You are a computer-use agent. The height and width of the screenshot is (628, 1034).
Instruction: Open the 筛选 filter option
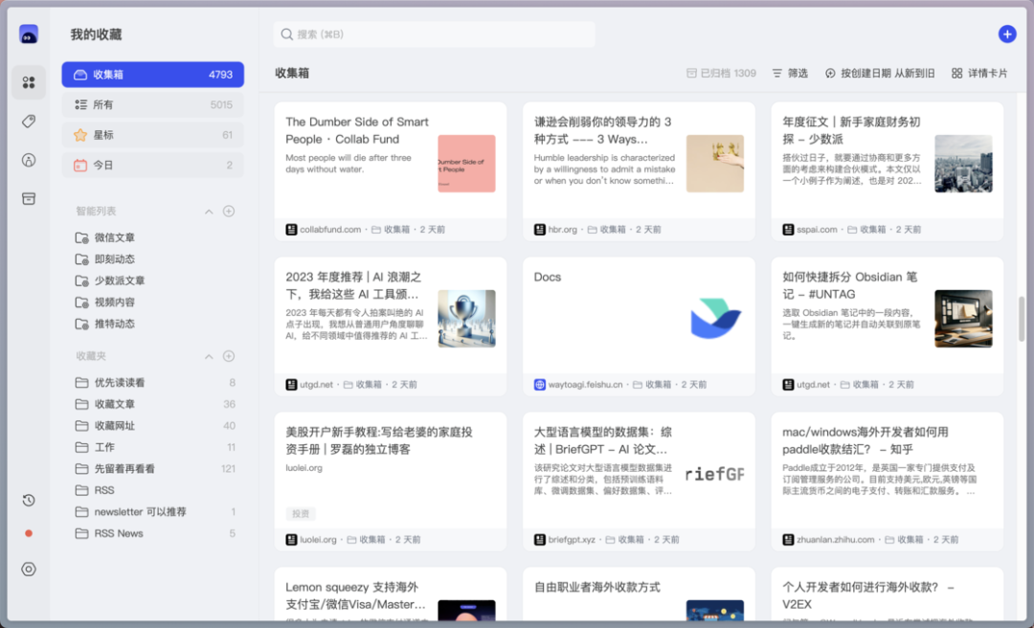pyautogui.click(x=790, y=73)
